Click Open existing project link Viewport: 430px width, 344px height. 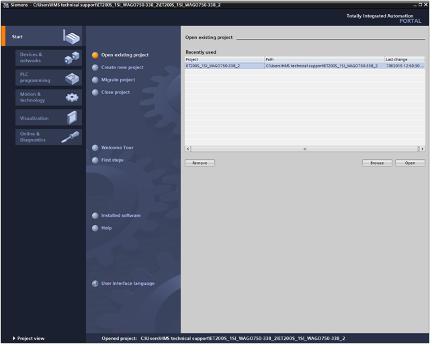tap(125, 55)
